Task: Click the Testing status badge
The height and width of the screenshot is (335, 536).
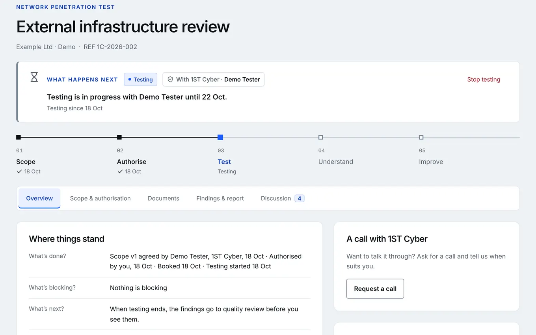Action: point(141,79)
